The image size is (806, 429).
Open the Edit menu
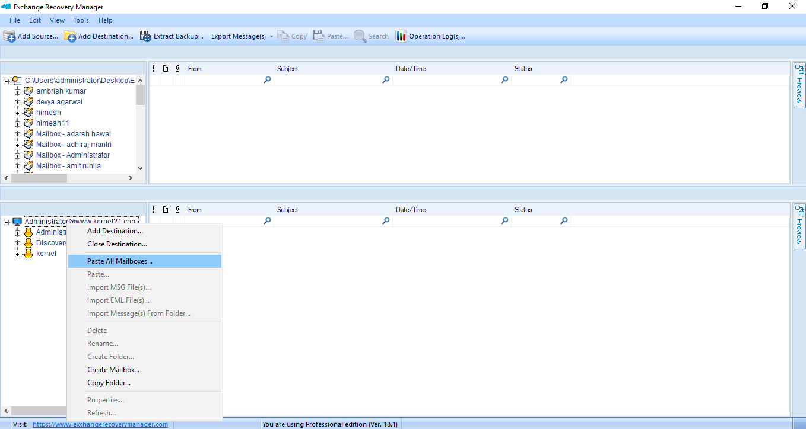(x=35, y=20)
